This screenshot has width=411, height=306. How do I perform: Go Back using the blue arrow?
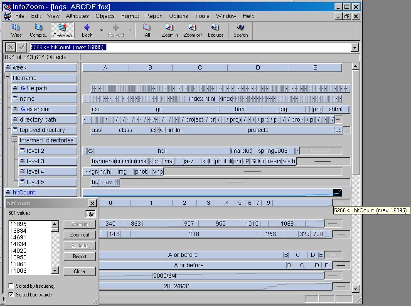(87, 30)
